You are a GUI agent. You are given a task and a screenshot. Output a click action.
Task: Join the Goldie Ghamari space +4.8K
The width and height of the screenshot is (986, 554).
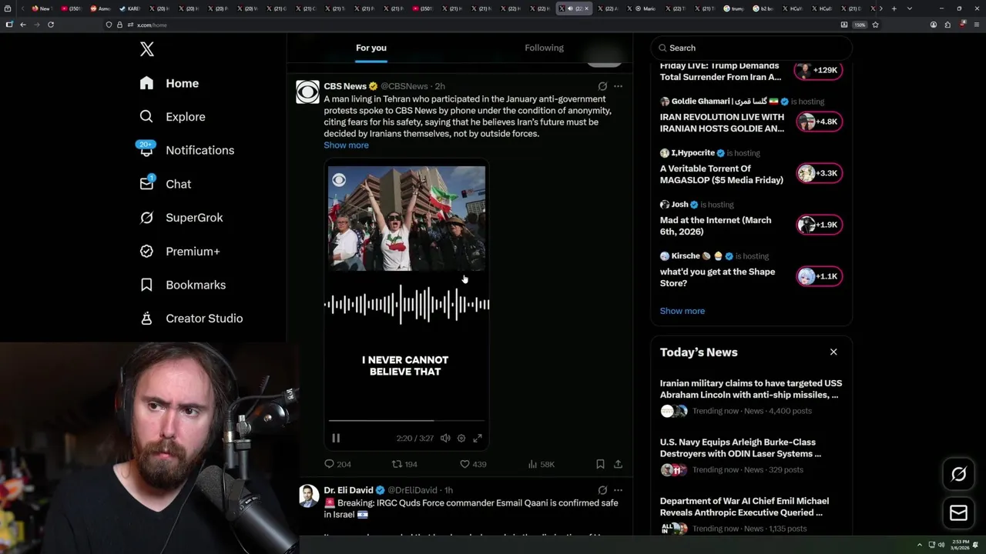pyautogui.click(x=819, y=122)
